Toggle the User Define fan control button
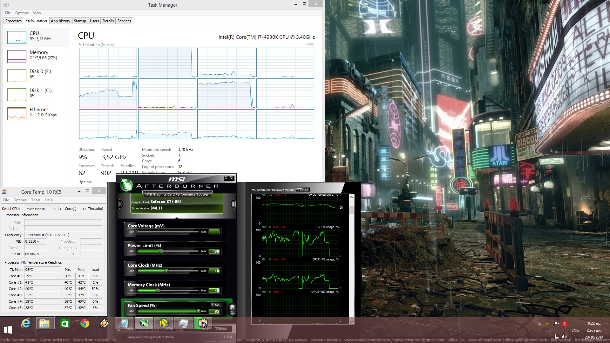Image resolution: width=610 pixels, height=343 pixels. pyautogui.click(x=232, y=308)
